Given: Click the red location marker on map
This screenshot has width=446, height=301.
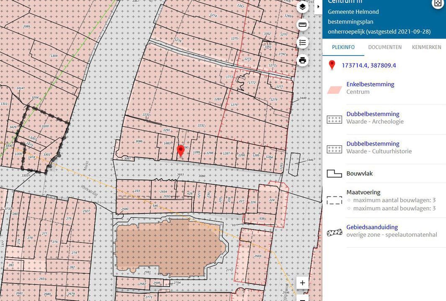Looking at the screenshot, I should pos(180,150).
